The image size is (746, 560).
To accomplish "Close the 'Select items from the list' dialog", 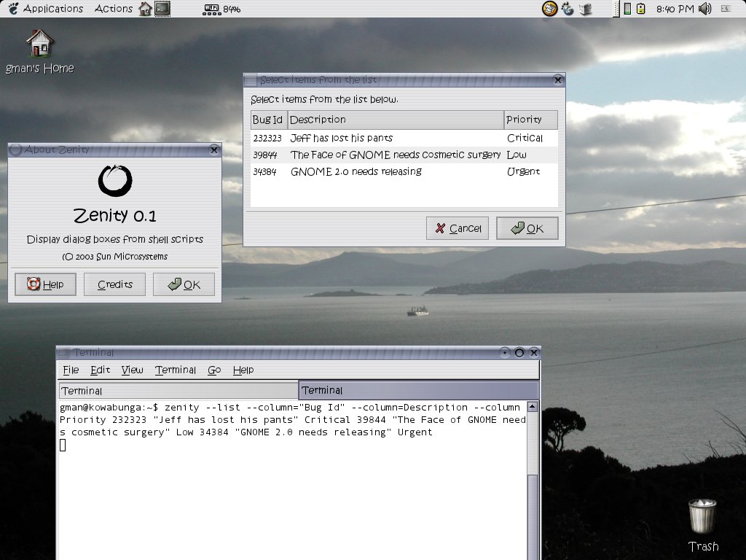I will point(558,80).
